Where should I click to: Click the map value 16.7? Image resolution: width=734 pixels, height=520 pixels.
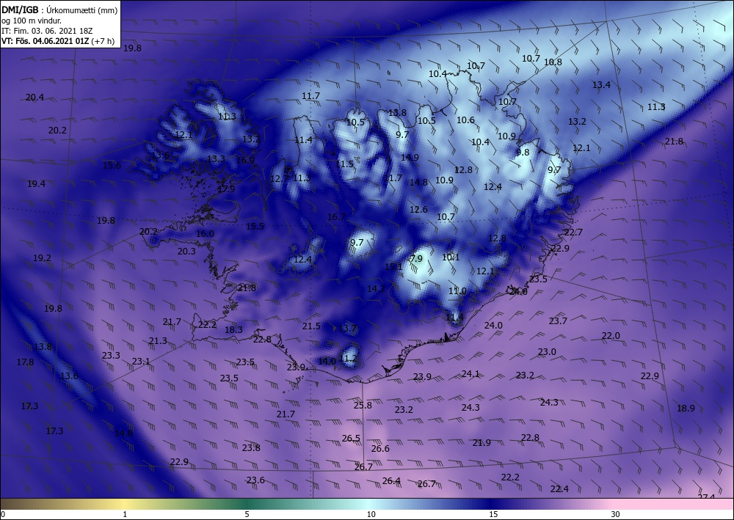[x=336, y=216]
